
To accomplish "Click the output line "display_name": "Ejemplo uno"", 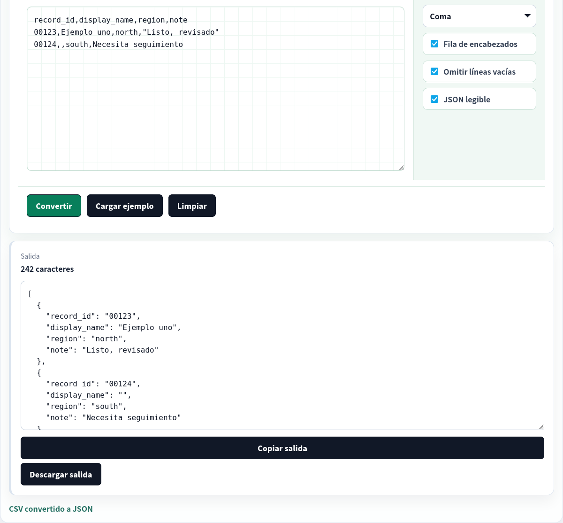I will click(114, 328).
